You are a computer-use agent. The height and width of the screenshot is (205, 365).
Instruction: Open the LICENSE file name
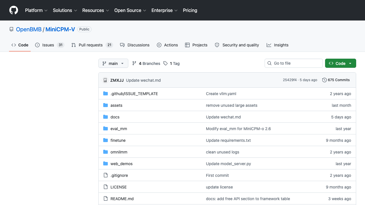pos(119,187)
